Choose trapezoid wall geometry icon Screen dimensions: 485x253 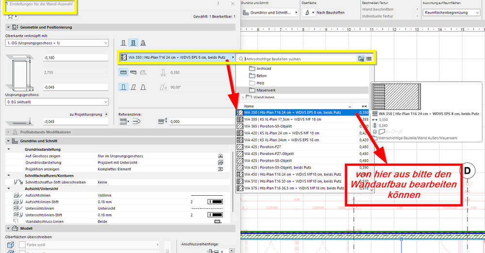point(133,72)
